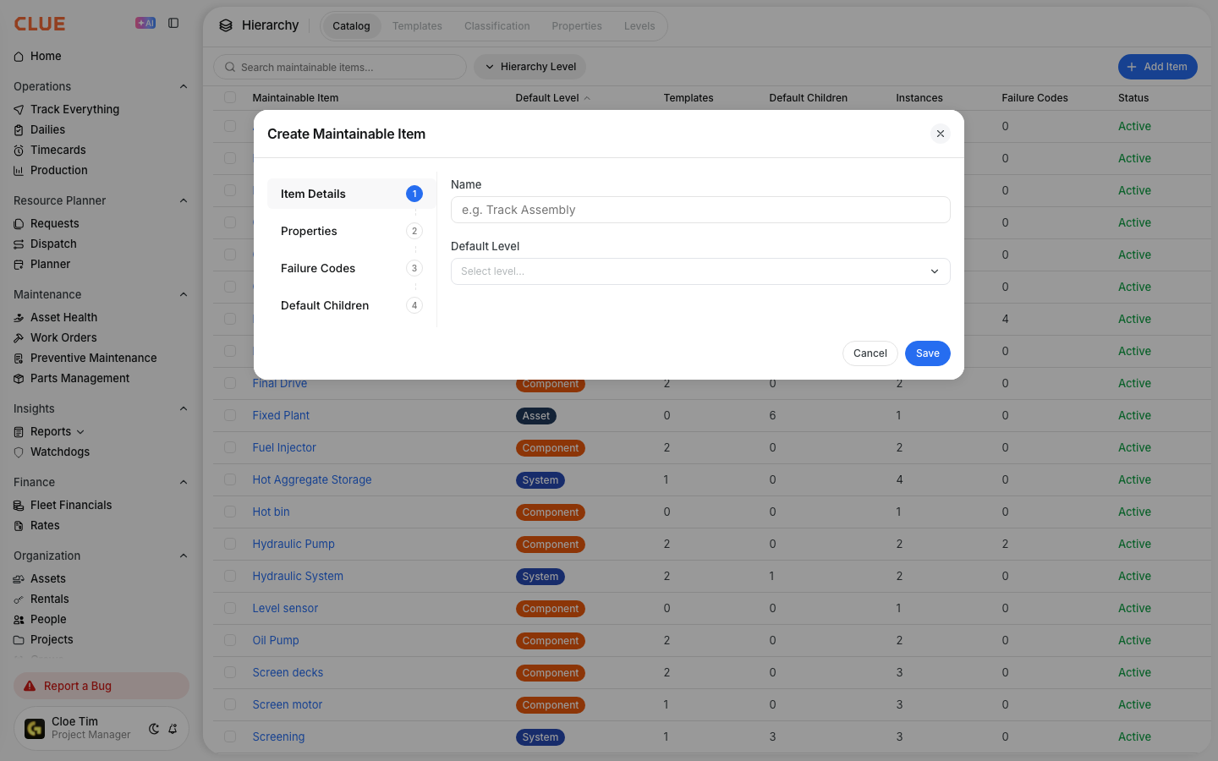Viewport: 1218px width, 761px height.
Task: Click the Hierarchy layers icon
Action: point(226,25)
